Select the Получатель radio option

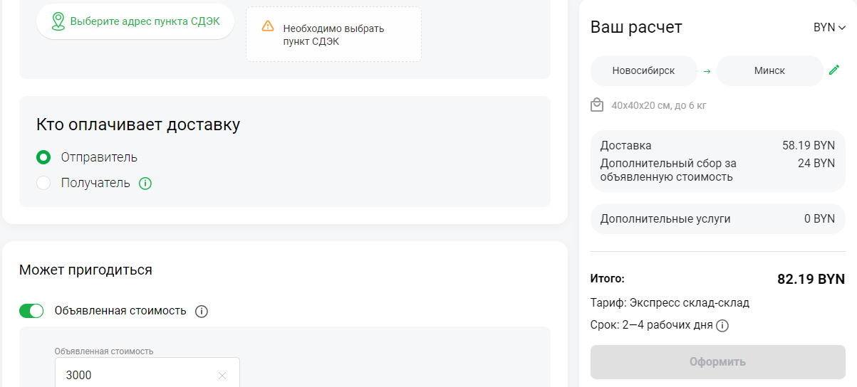click(43, 183)
